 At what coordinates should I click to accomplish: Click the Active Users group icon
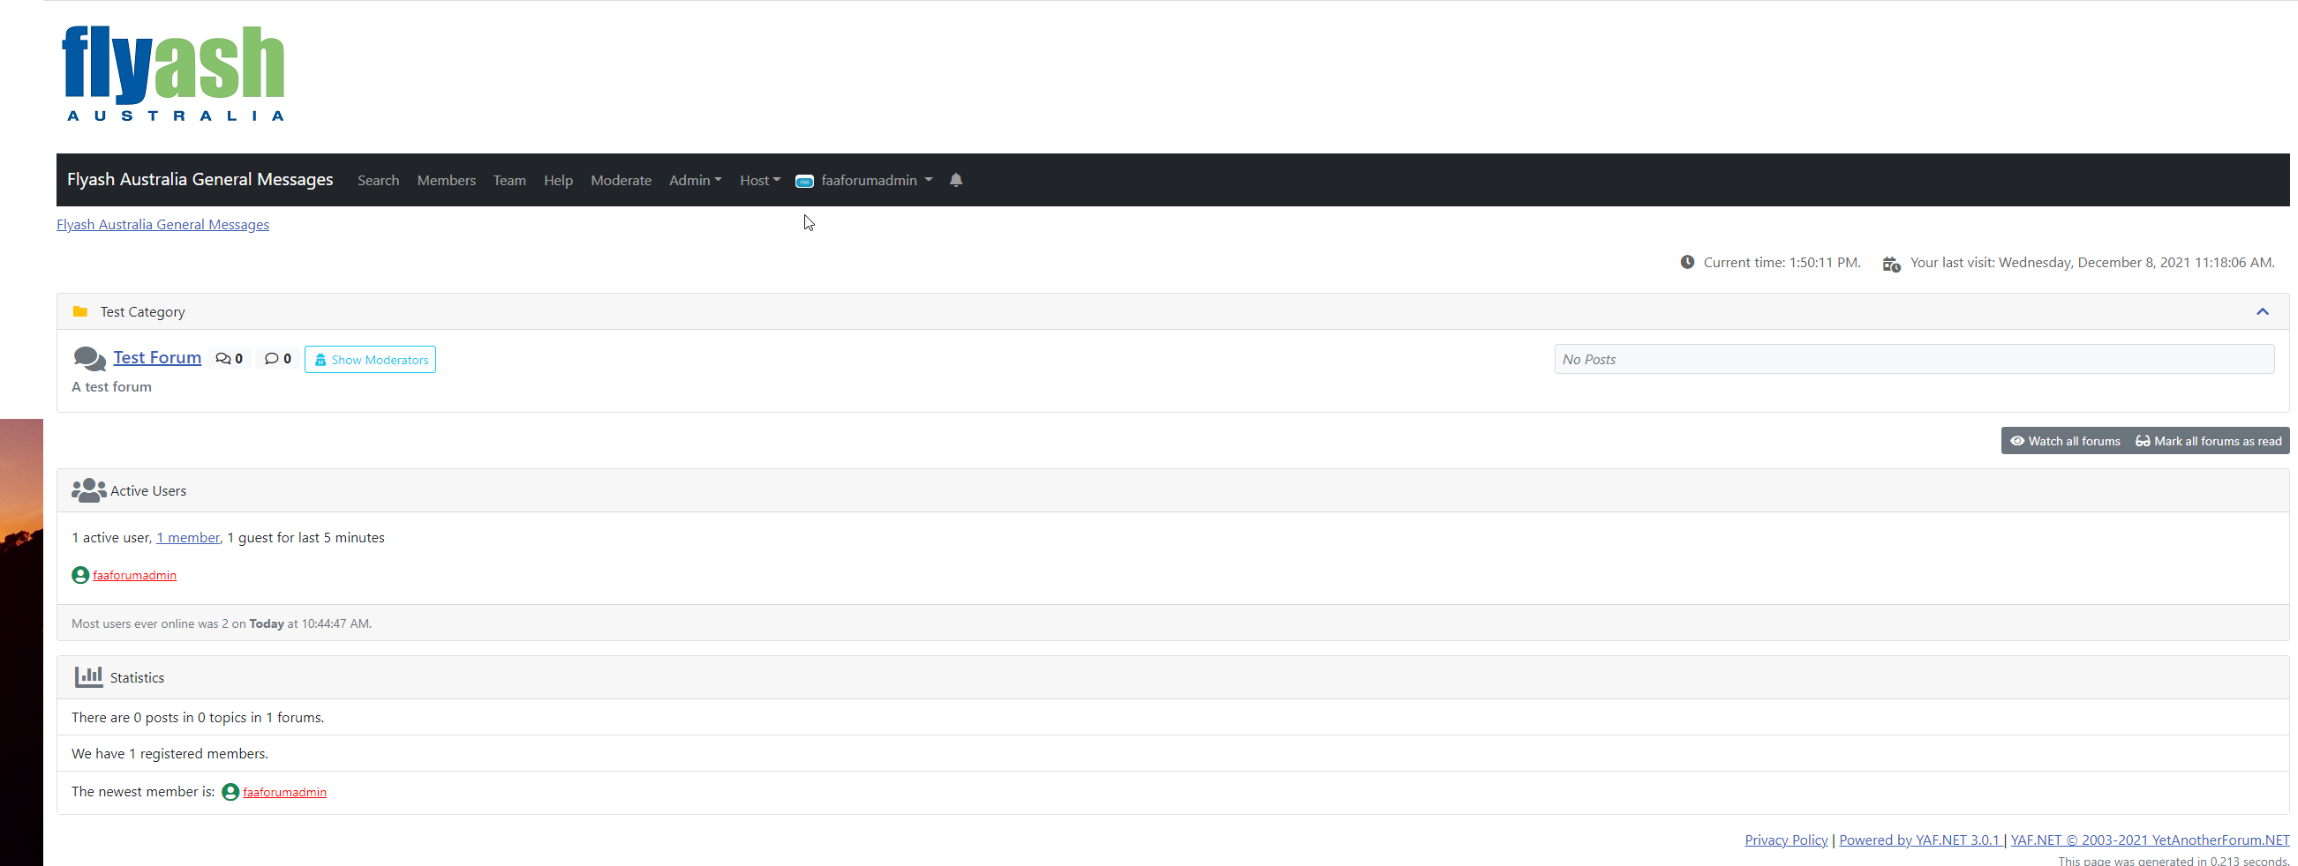click(x=88, y=491)
